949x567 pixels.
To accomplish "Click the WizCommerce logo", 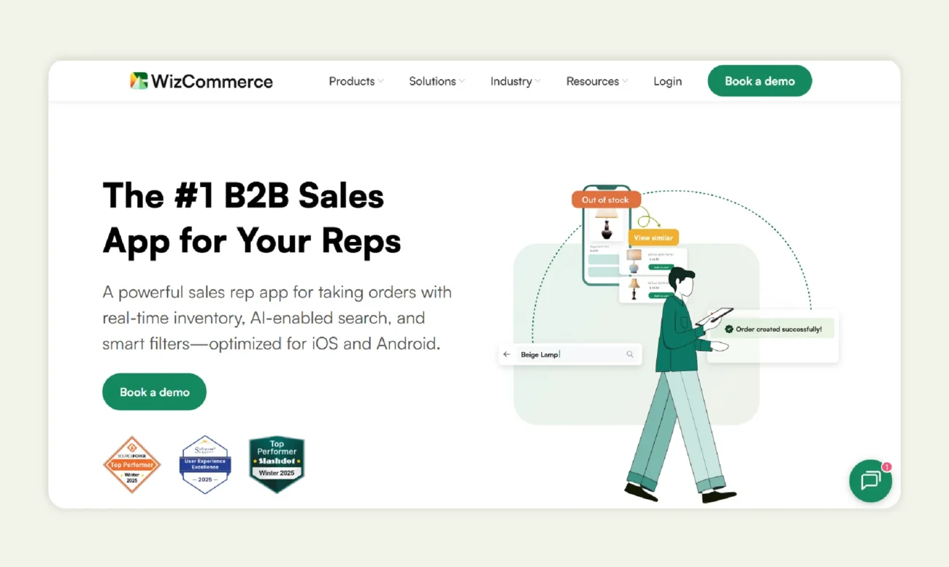I will (x=201, y=81).
